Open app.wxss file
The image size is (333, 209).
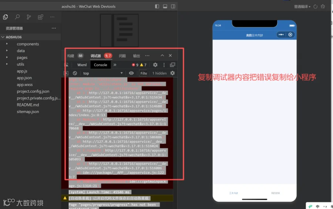point(25,85)
